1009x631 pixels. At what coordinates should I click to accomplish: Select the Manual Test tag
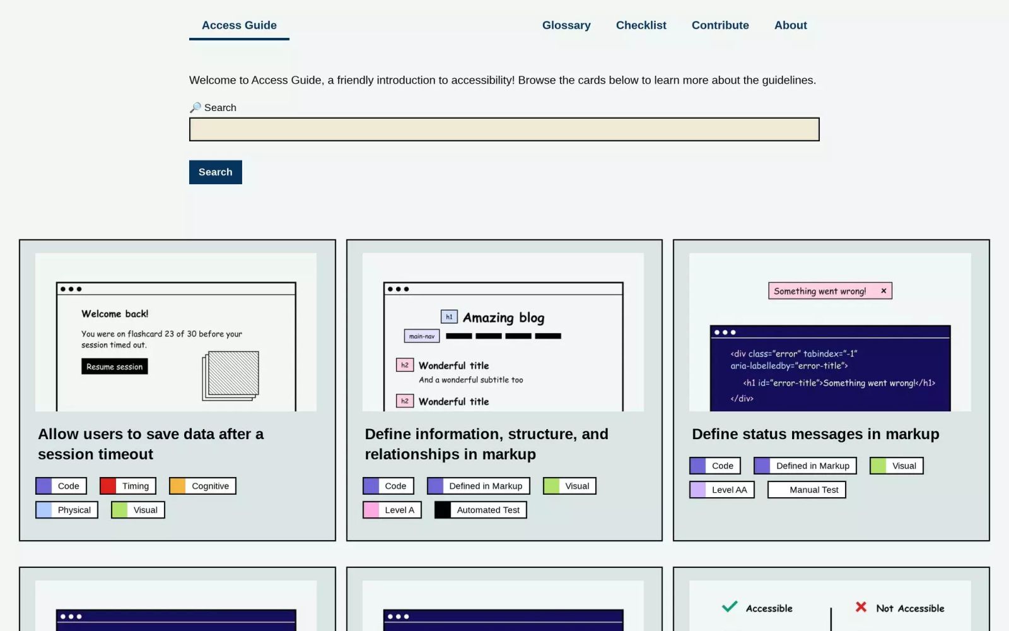807,490
